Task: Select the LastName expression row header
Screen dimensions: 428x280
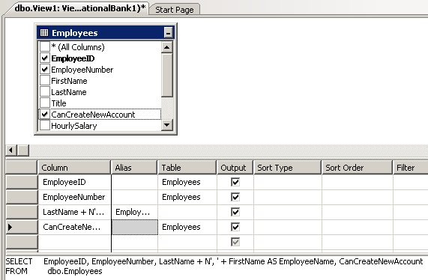Action: (22, 212)
